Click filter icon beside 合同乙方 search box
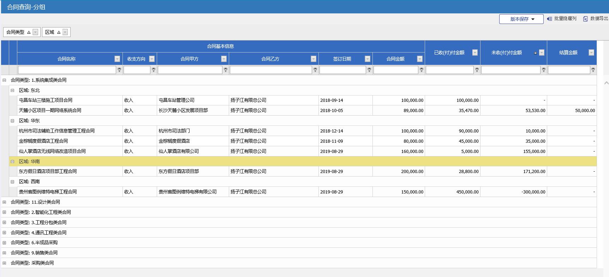 tap(315, 70)
